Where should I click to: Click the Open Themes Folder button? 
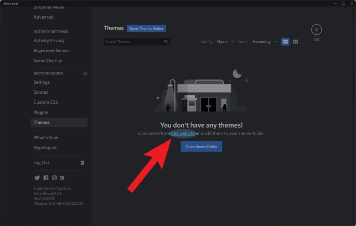(x=146, y=28)
